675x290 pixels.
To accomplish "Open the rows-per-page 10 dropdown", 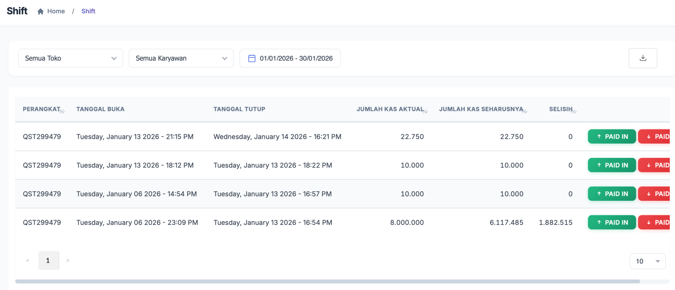I will pyautogui.click(x=647, y=261).
